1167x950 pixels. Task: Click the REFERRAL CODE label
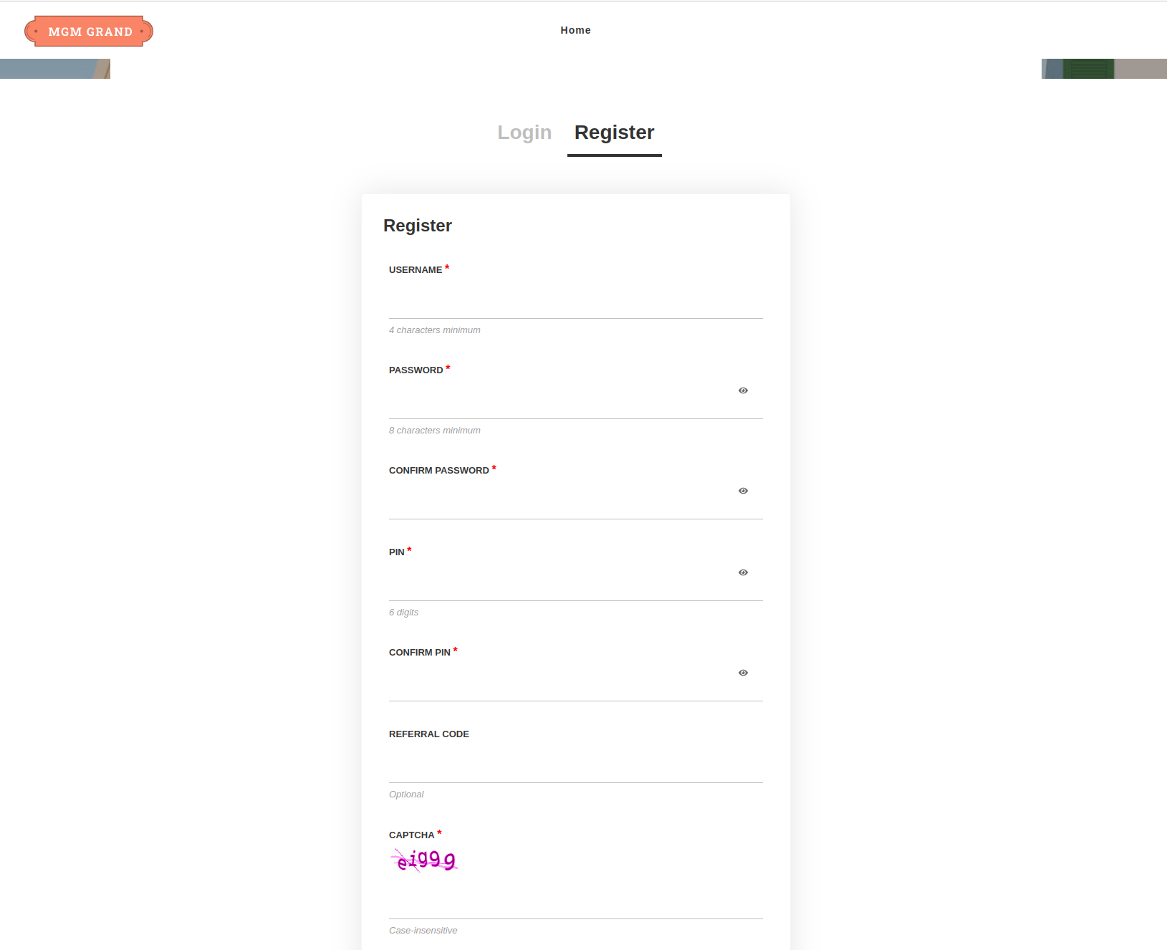pyautogui.click(x=428, y=734)
